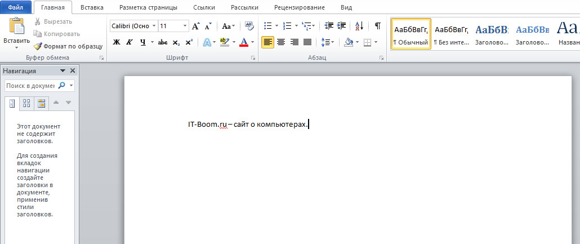Screen dimensions: 580x244
Task: Browse search results in navigation pane
Action: 41,103
